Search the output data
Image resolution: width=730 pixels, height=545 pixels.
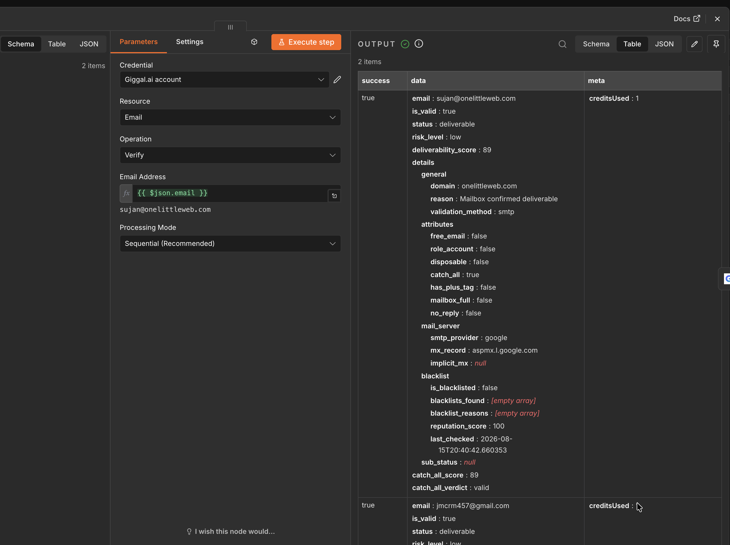click(x=563, y=44)
